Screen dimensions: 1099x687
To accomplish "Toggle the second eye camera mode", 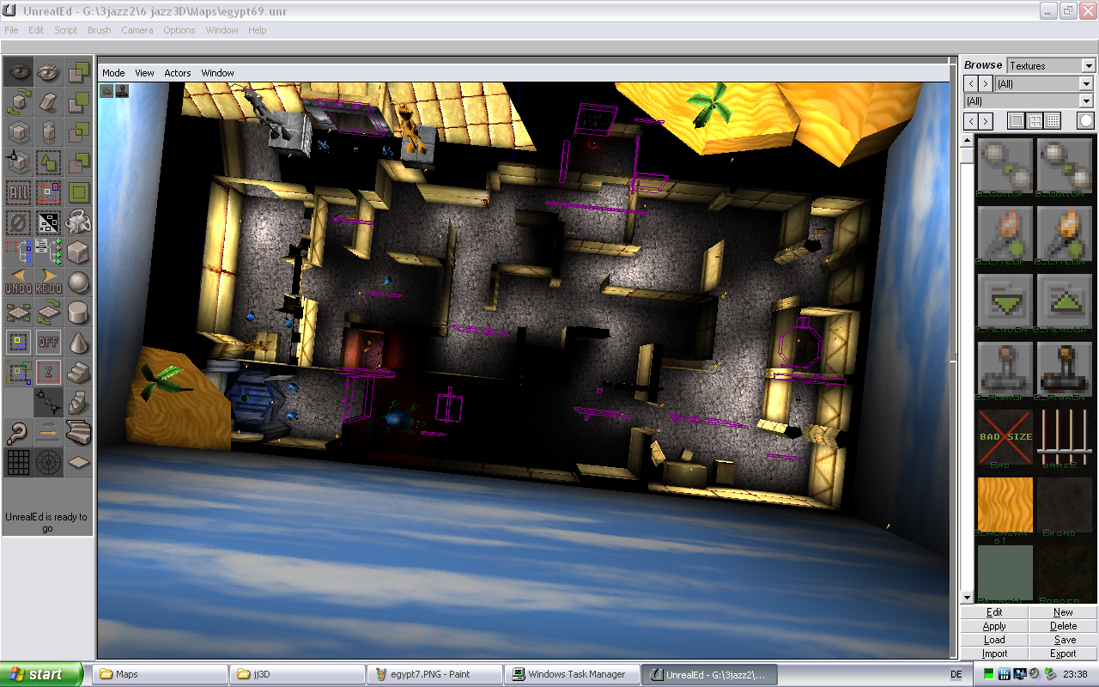I will click(49, 72).
